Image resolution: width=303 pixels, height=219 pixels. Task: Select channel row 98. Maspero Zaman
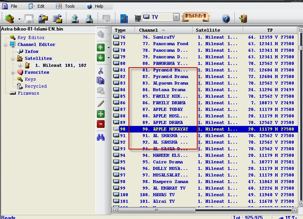205,182
